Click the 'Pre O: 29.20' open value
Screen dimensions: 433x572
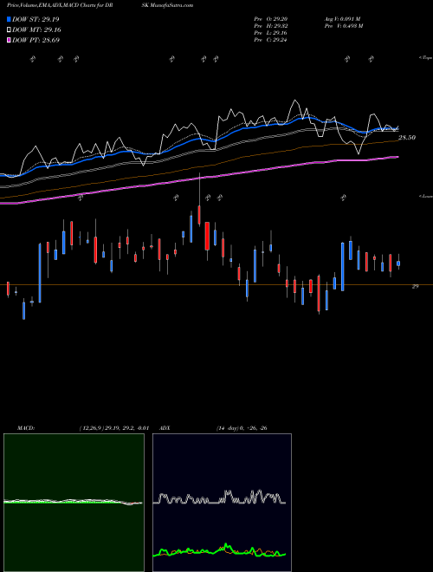271,19
